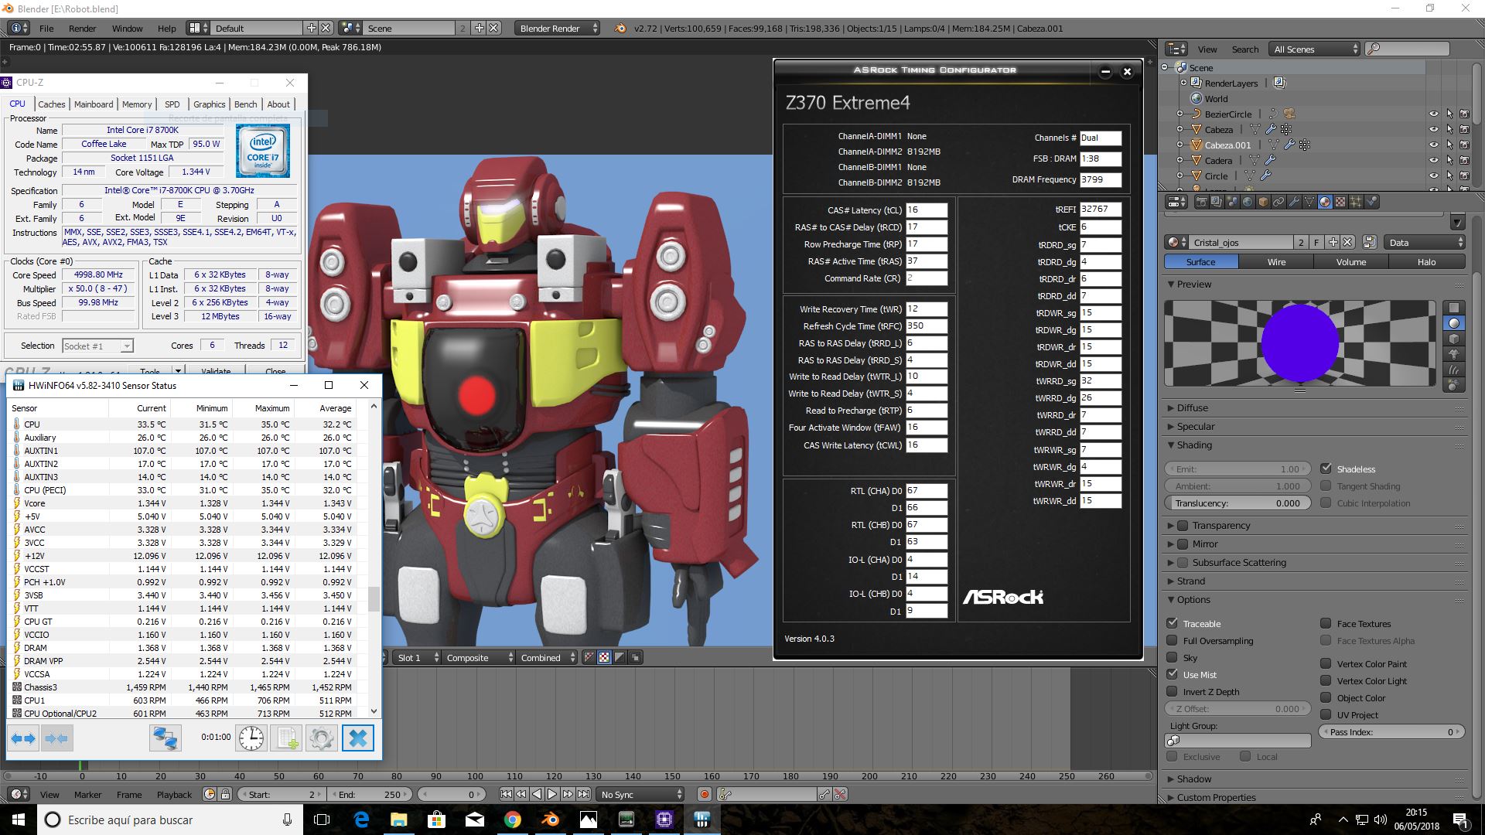This screenshot has width=1485, height=835.
Task: Open CPU-Z Socket #1 selection dropdown
Action: [x=97, y=346]
